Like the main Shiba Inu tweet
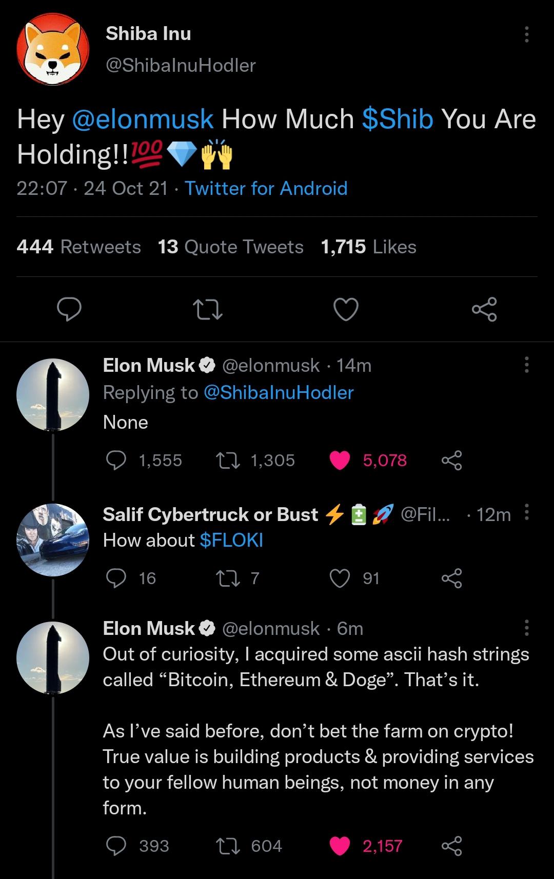Screen dimensions: 554x879 pos(346,309)
